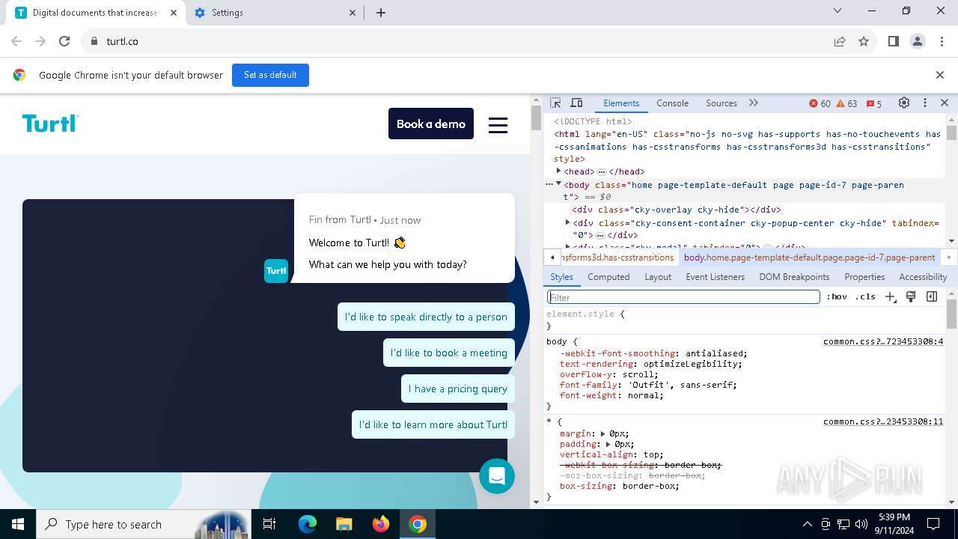Collapse the body element
This screenshot has width=958, height=539.
(558, 184)
